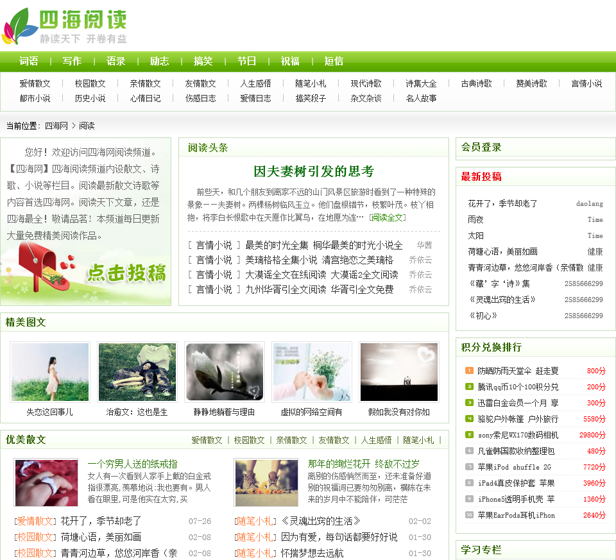This screenshot has width=616, height=560.
Task: Go to 搞笑段子 in the sub-navigation
Action: point(311,98)
